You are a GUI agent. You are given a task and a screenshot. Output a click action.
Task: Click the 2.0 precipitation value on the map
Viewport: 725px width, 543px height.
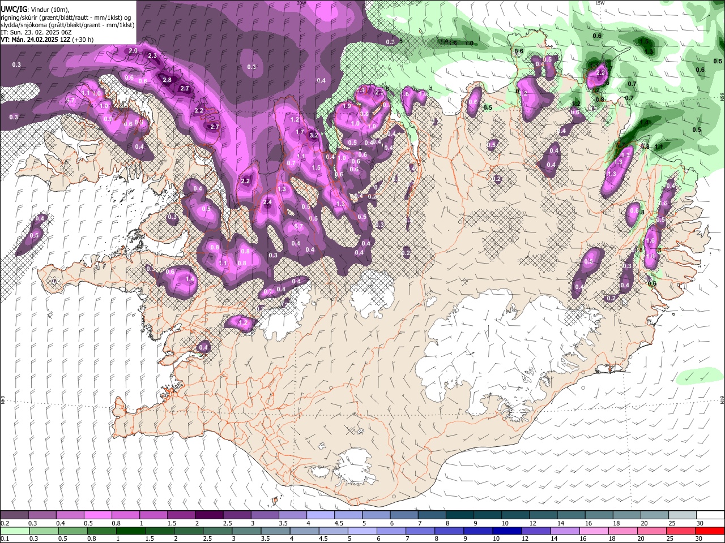[x=133, y=51]
